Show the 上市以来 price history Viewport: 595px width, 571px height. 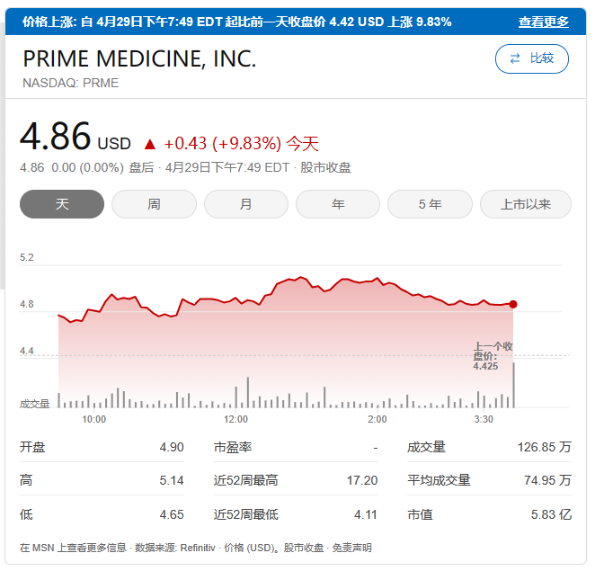pos(526,204)
